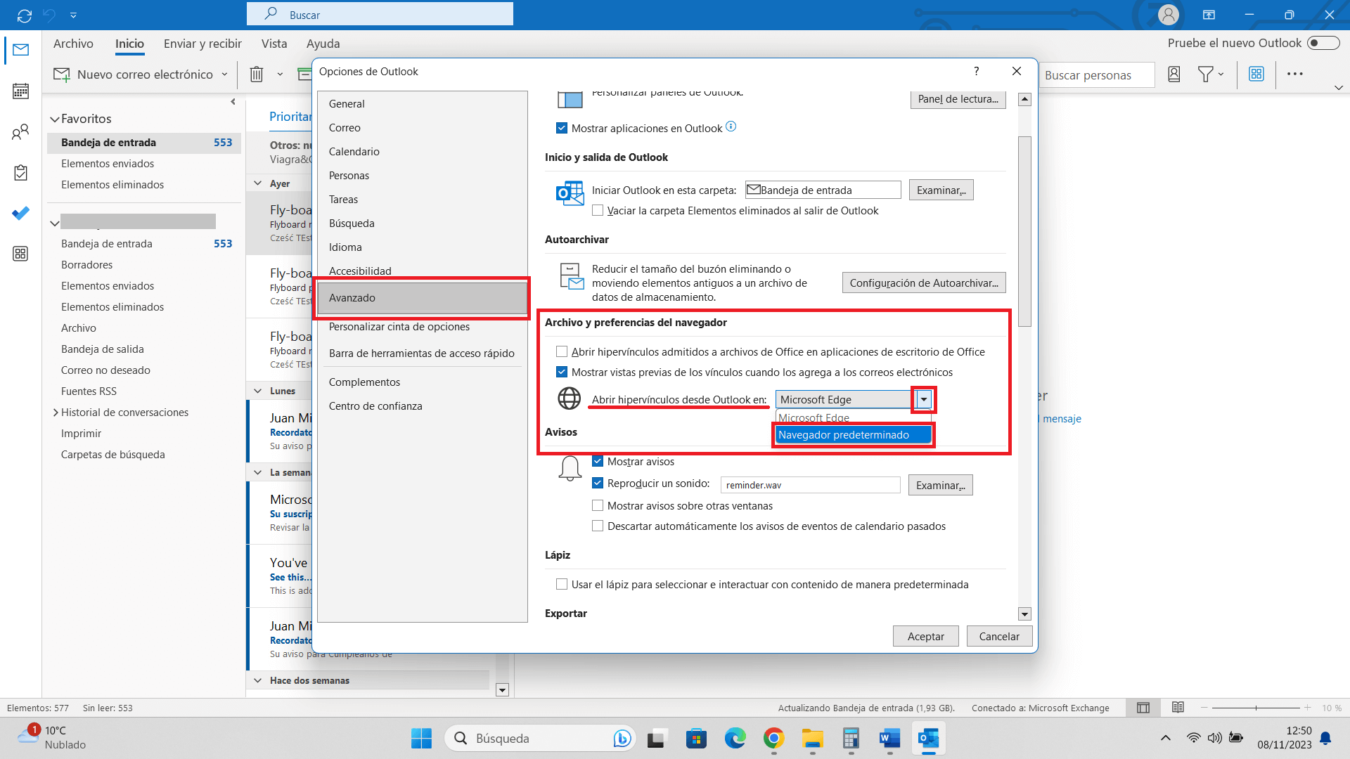This screenshot has width=1350, height=759.
Task: Click the Filter email funnel icon
Action: click(x=1205, y=74)
